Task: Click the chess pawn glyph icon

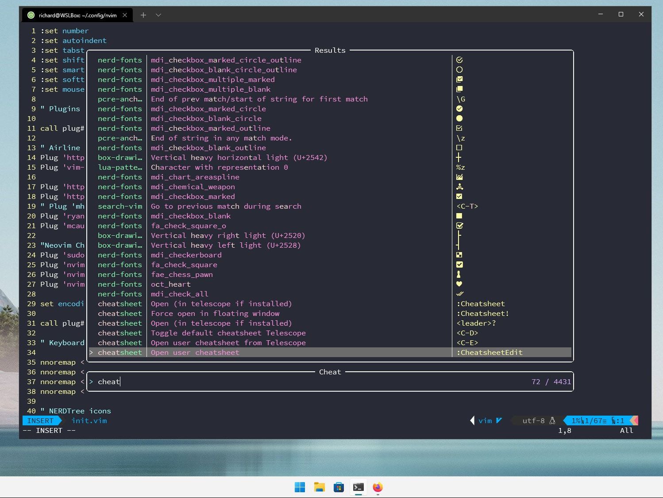Action: pyautogui.click(x=459, y=275)
